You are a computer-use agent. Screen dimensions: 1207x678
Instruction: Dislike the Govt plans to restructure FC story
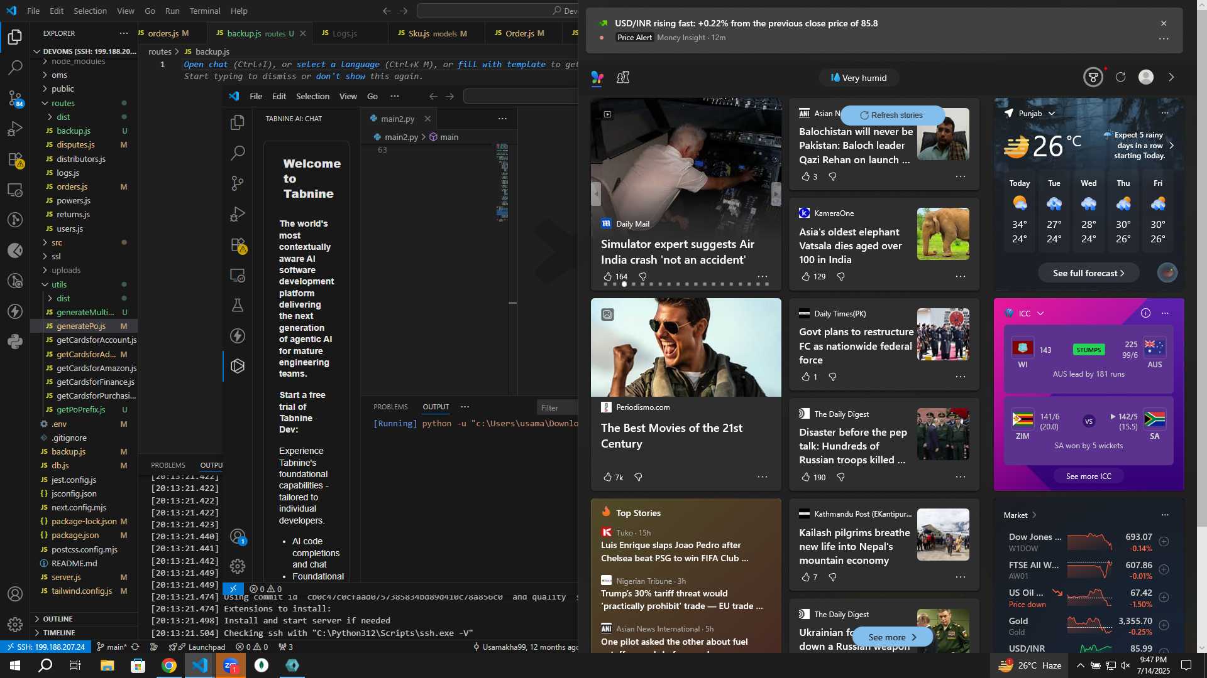[832, 377]
